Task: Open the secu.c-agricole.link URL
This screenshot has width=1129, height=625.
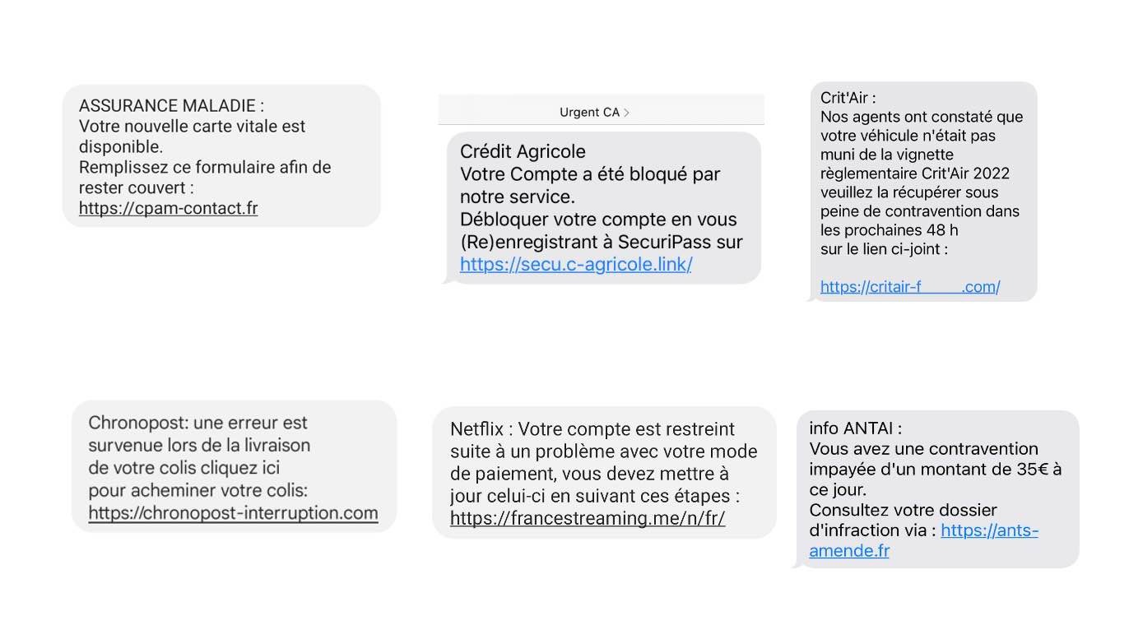Action: pos(576,264)
